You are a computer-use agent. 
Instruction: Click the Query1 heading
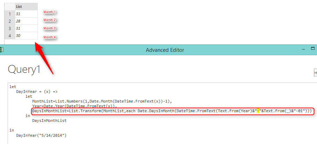click(24, 69)
